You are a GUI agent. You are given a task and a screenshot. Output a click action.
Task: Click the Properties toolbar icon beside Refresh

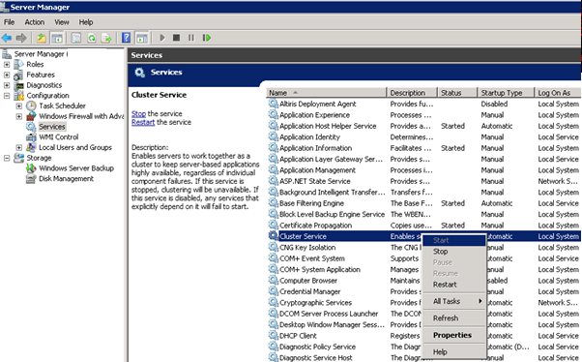click(76, 38)
